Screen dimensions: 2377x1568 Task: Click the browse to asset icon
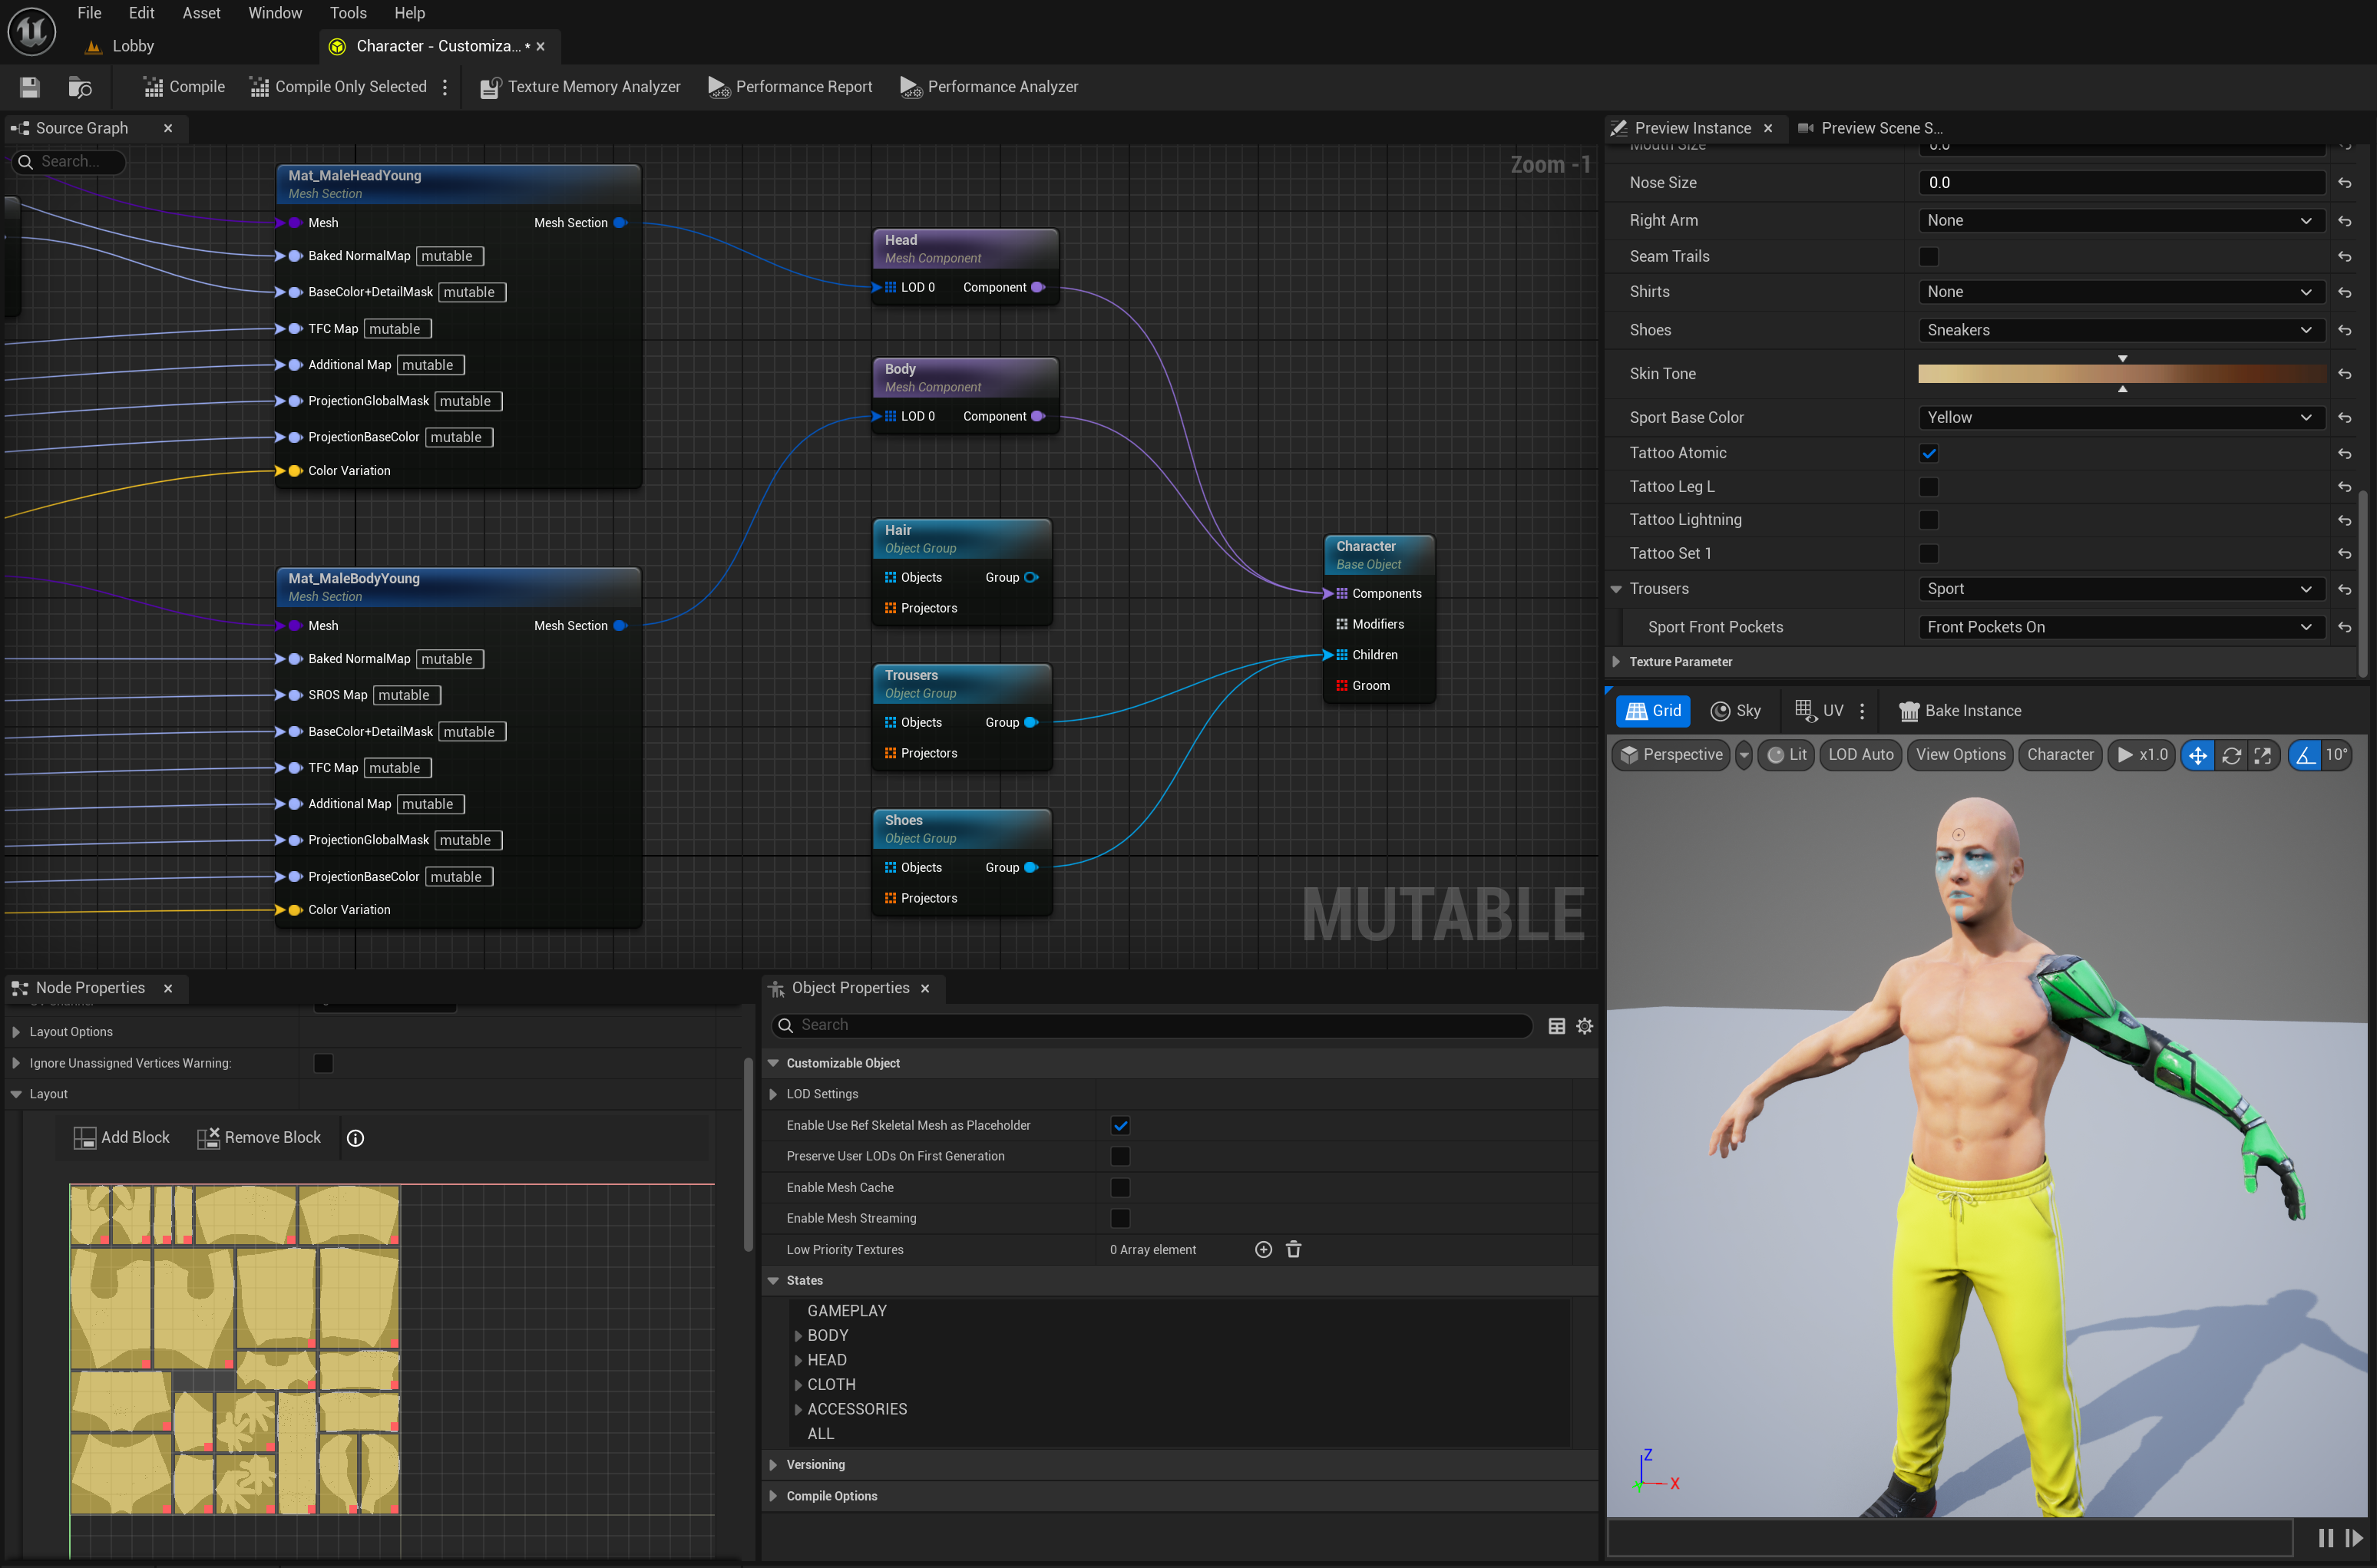tap(79, 87)
